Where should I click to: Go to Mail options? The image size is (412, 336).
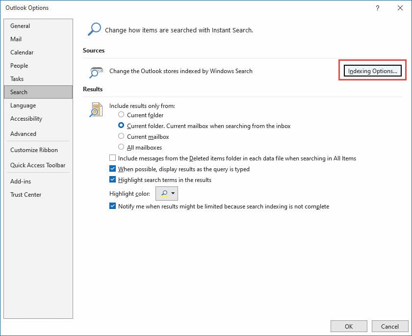pos(38,39)
